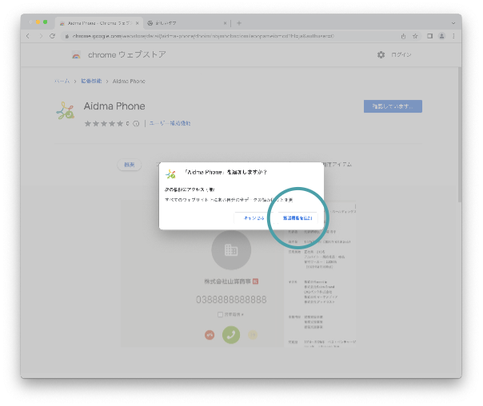Reload the page with refresh icon
Image resolution: width=483 pixels, height=406 pixels.
(x=52, y=36)
